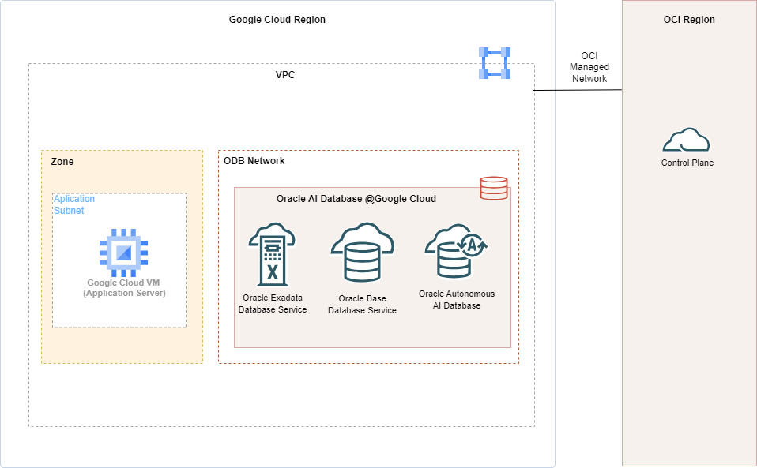Click the "Oracle AI Database @Google Cloud" title
This screenshot has width=757, height=468.
pos(356,199)
